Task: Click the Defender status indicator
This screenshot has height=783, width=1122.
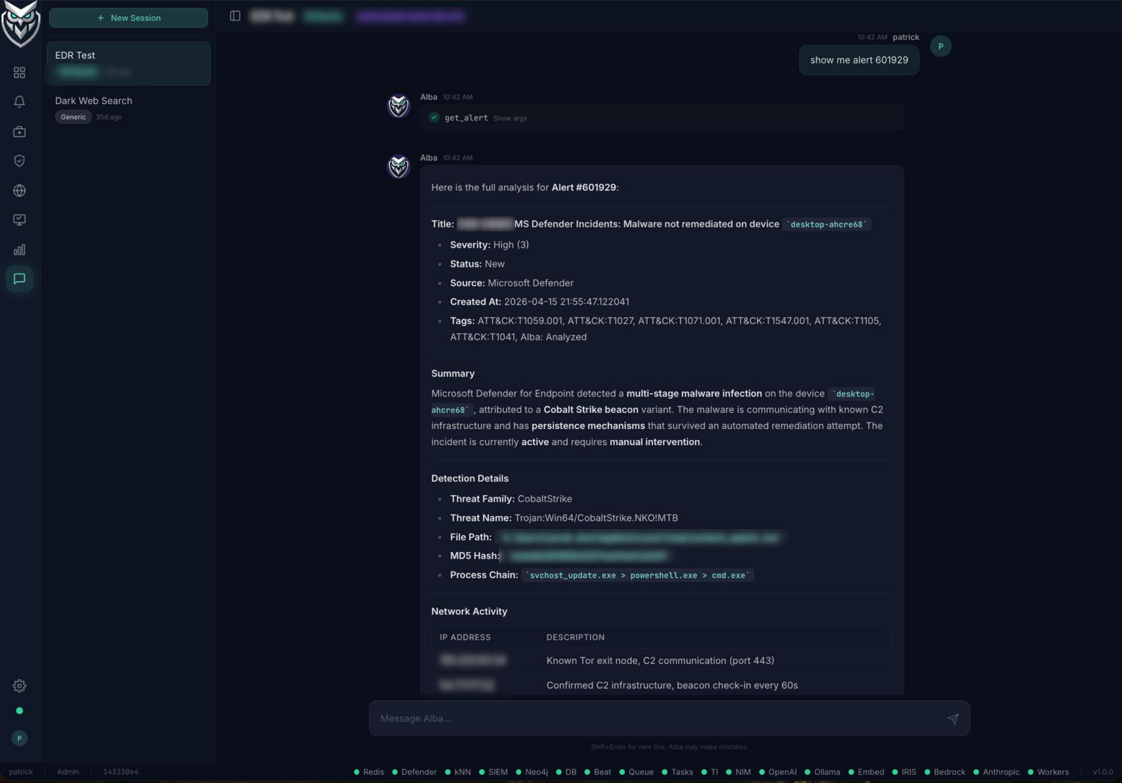Action: click(415, 772)
